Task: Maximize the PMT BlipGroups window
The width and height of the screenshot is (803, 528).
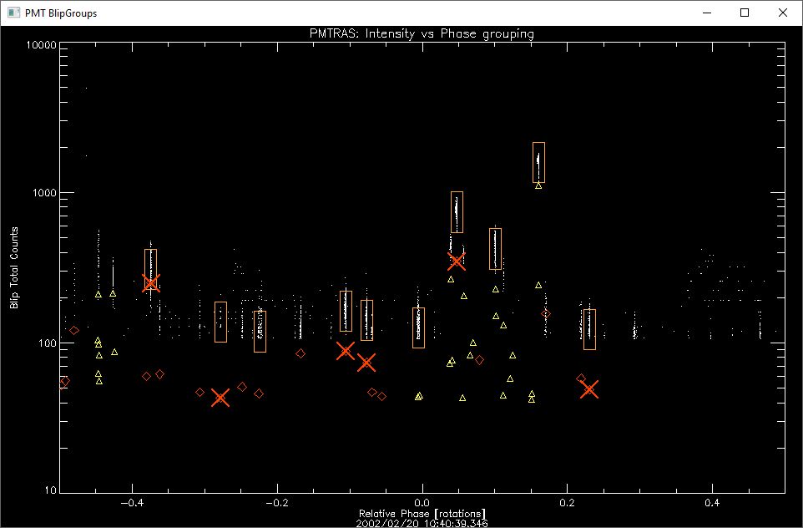Action: click(x=744, y=13)
